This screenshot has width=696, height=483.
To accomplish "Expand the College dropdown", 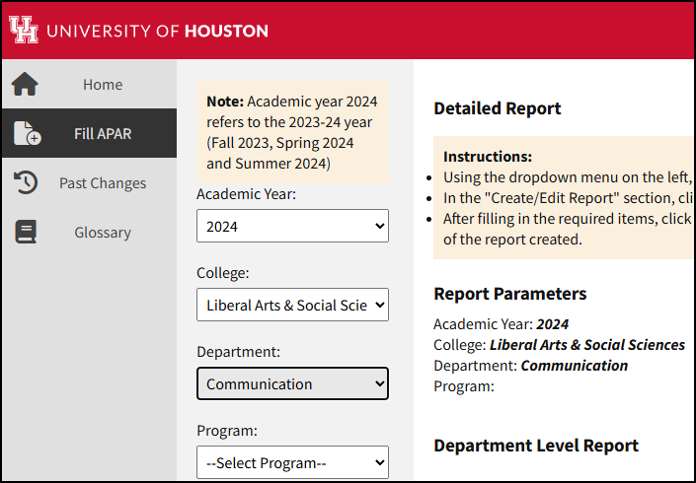I will pos(292,305).
